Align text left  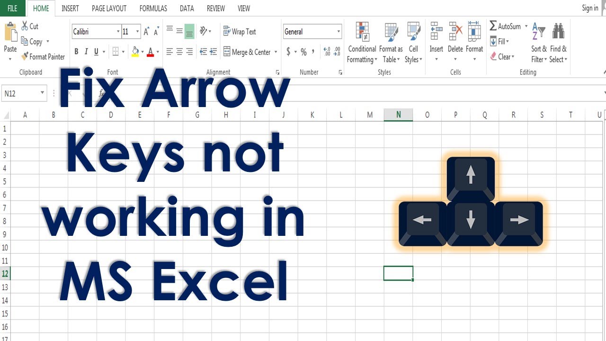click(x=169, y=52)
